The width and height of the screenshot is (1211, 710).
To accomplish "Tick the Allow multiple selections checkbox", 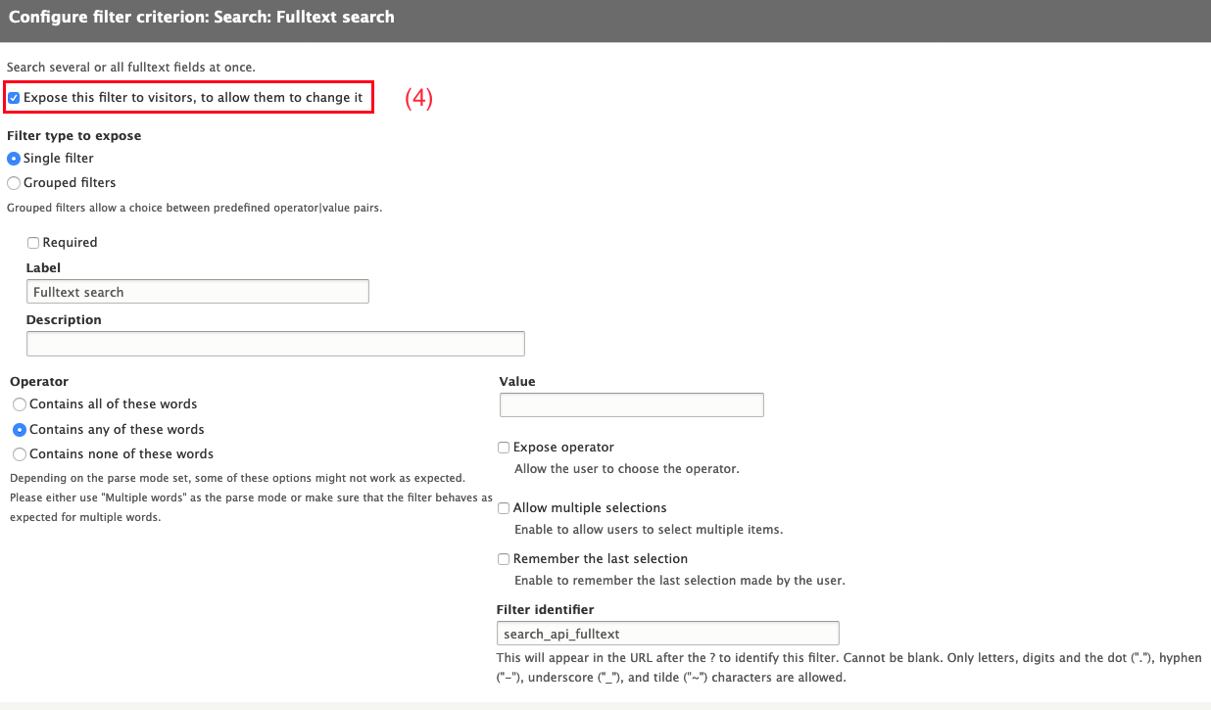I will [504, 508].
